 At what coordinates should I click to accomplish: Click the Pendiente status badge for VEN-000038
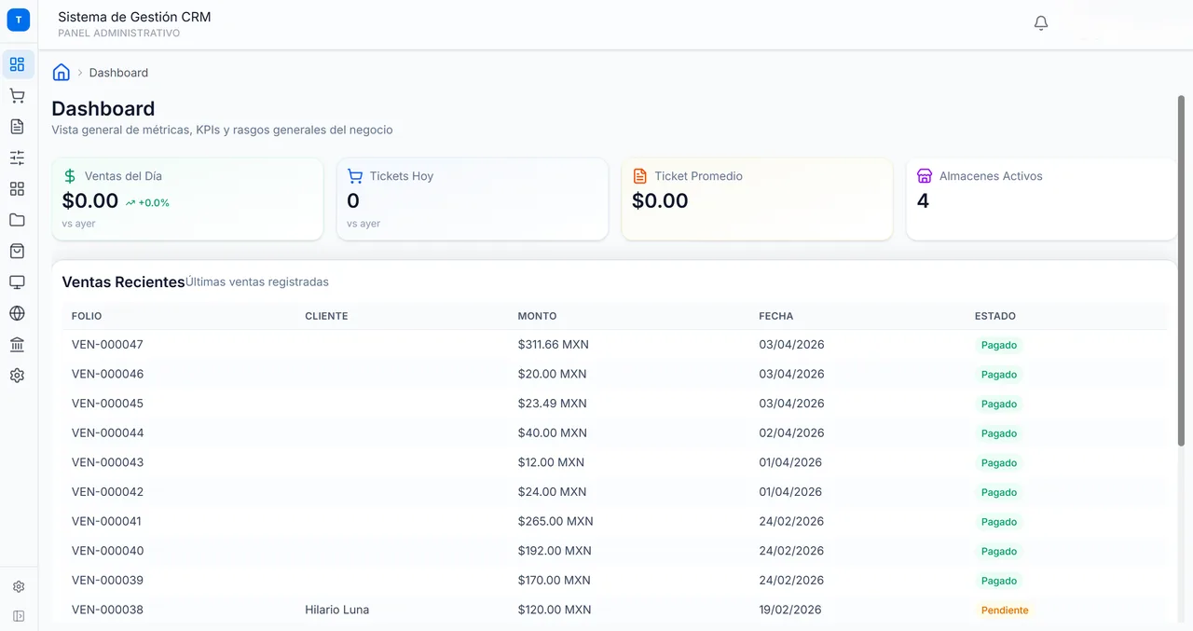click(x=1004, y=610)
